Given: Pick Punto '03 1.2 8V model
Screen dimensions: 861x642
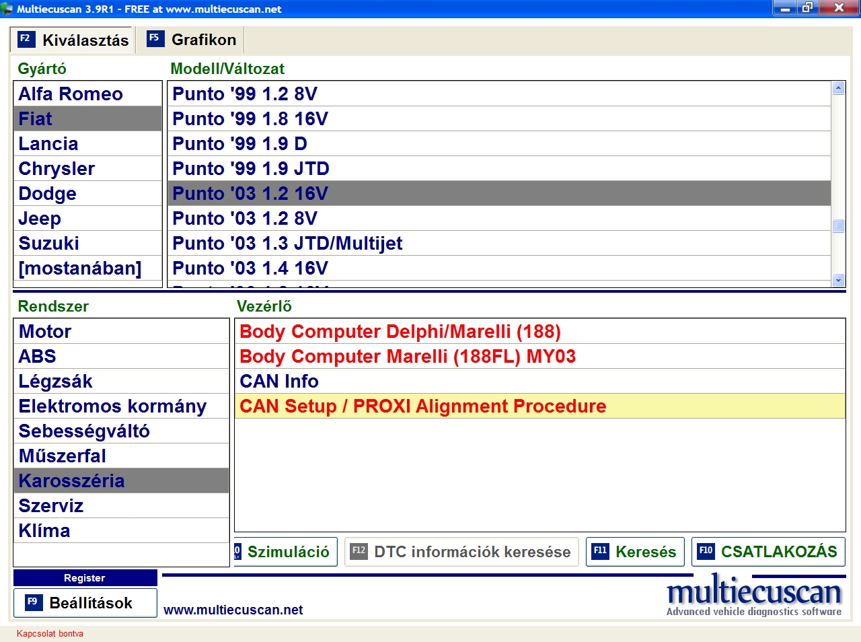Looking at the screenshot, I should point(499,218).
